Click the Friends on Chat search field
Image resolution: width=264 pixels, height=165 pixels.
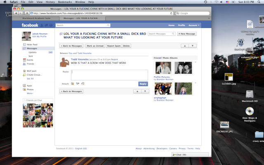(38, 100)
